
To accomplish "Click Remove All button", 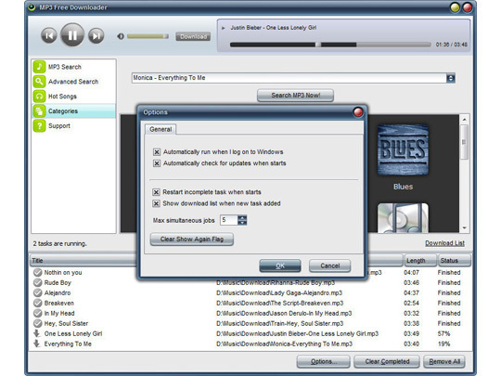I will [444, 362].
